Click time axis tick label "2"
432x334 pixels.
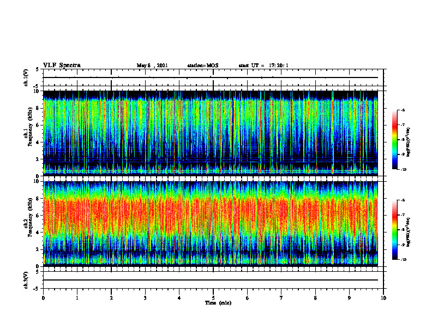(111, 298)
